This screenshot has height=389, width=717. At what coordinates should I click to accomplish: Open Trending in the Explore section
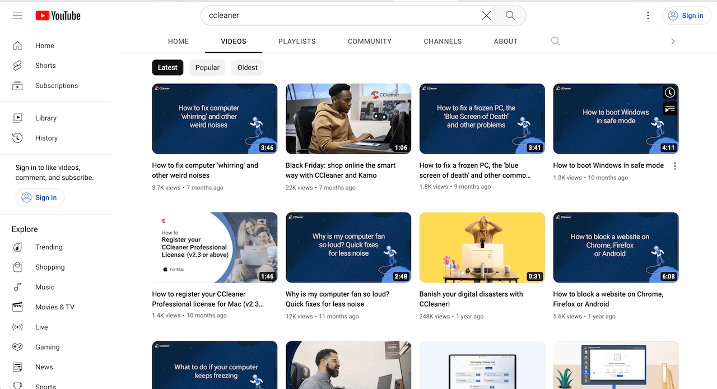pyautogui.click(x=49, y=247)
